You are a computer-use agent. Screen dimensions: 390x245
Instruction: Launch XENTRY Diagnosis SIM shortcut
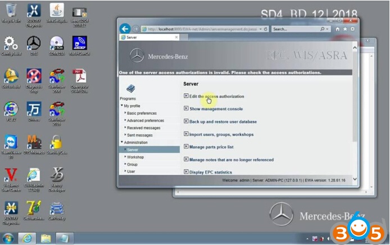point(11,213)
